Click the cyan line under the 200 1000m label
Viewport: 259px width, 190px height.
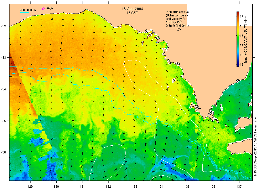[x=24, y=12]
